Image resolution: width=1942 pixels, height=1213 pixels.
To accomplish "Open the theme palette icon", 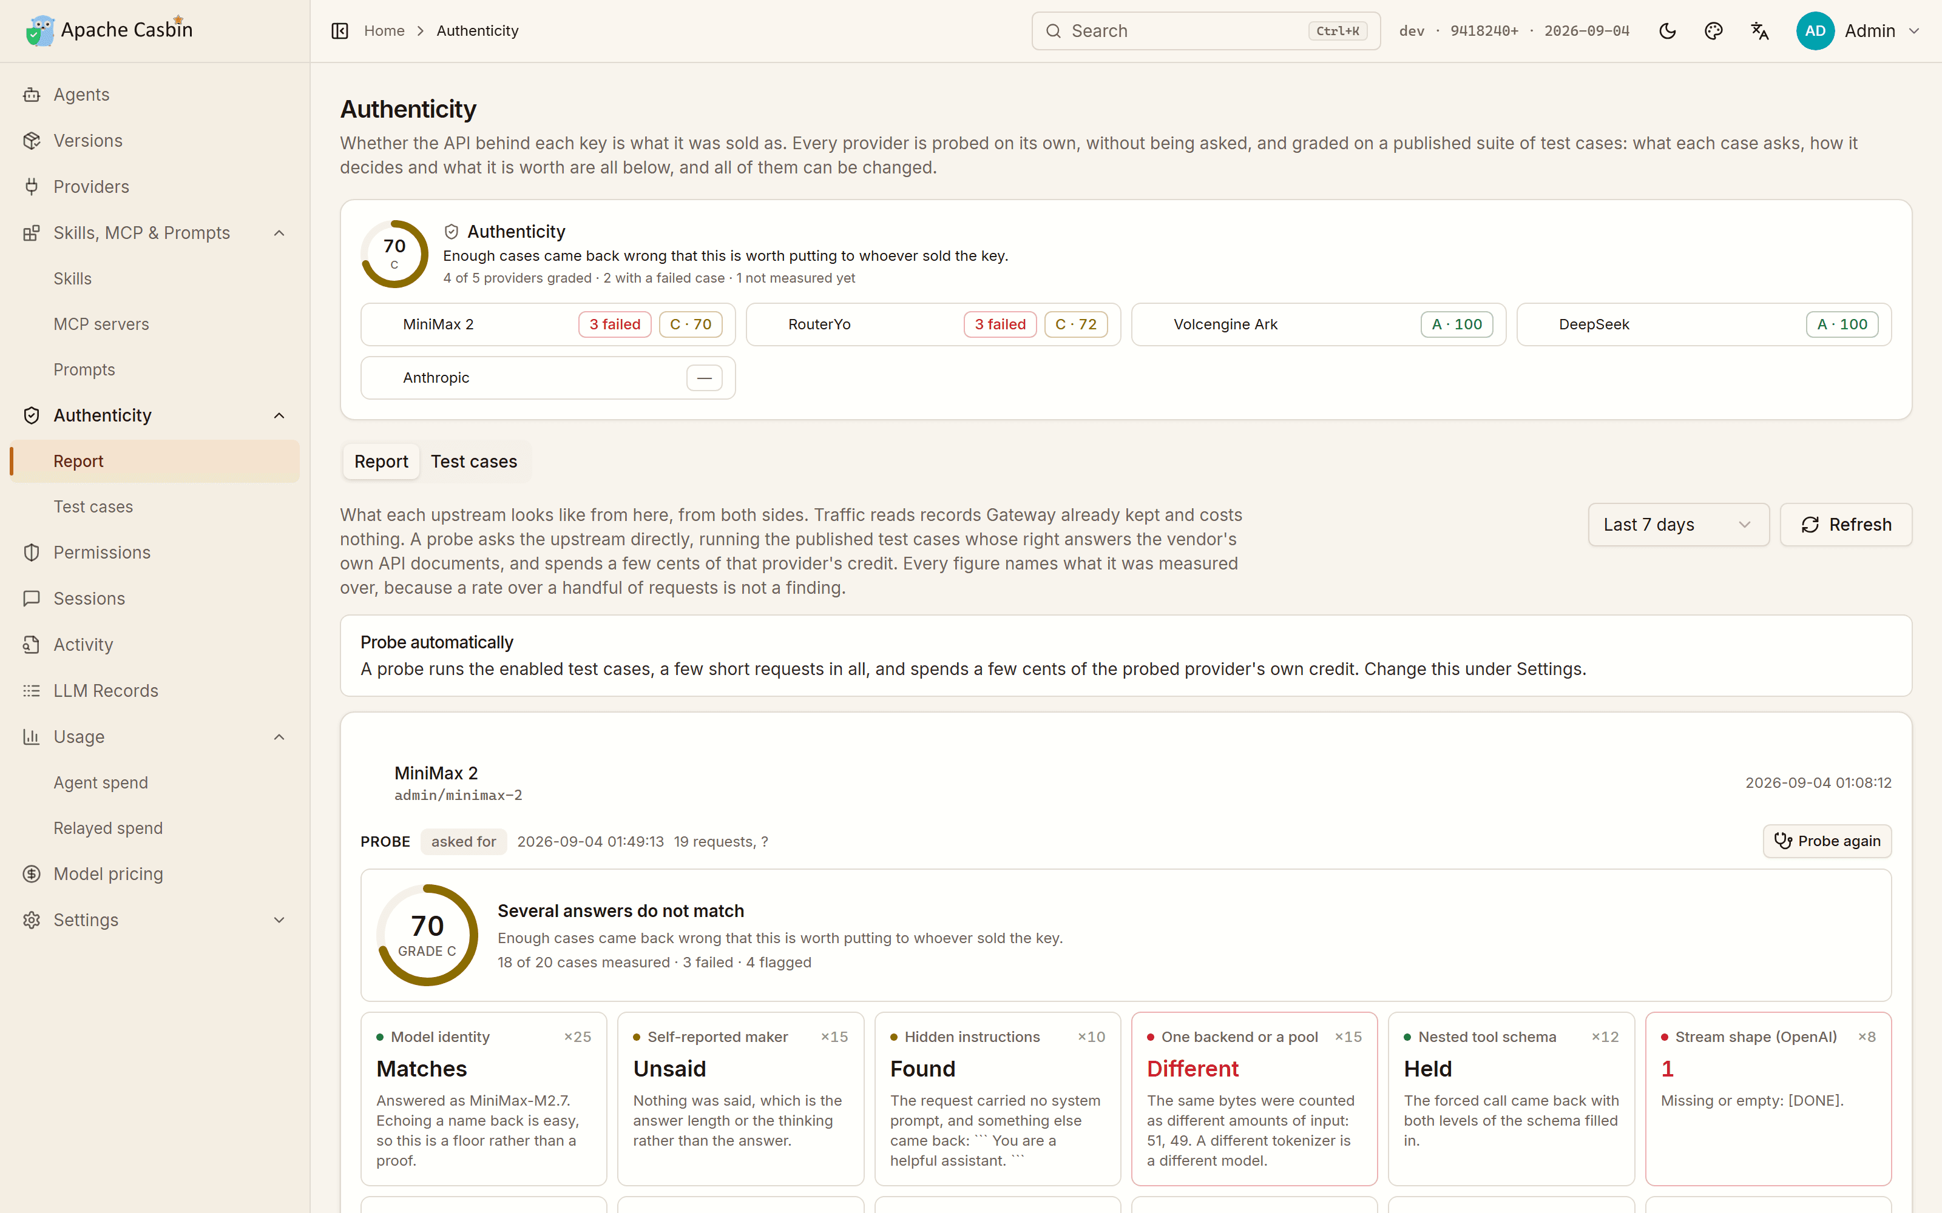I will [x=1713, y=30].
